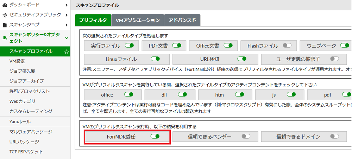Open スキャンプロファイル in the sidebar

pos(35,52)
